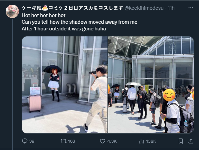Click the reply speech bubble icon
The width and height of the screenshot is (199, 150).
coord(25,141)
